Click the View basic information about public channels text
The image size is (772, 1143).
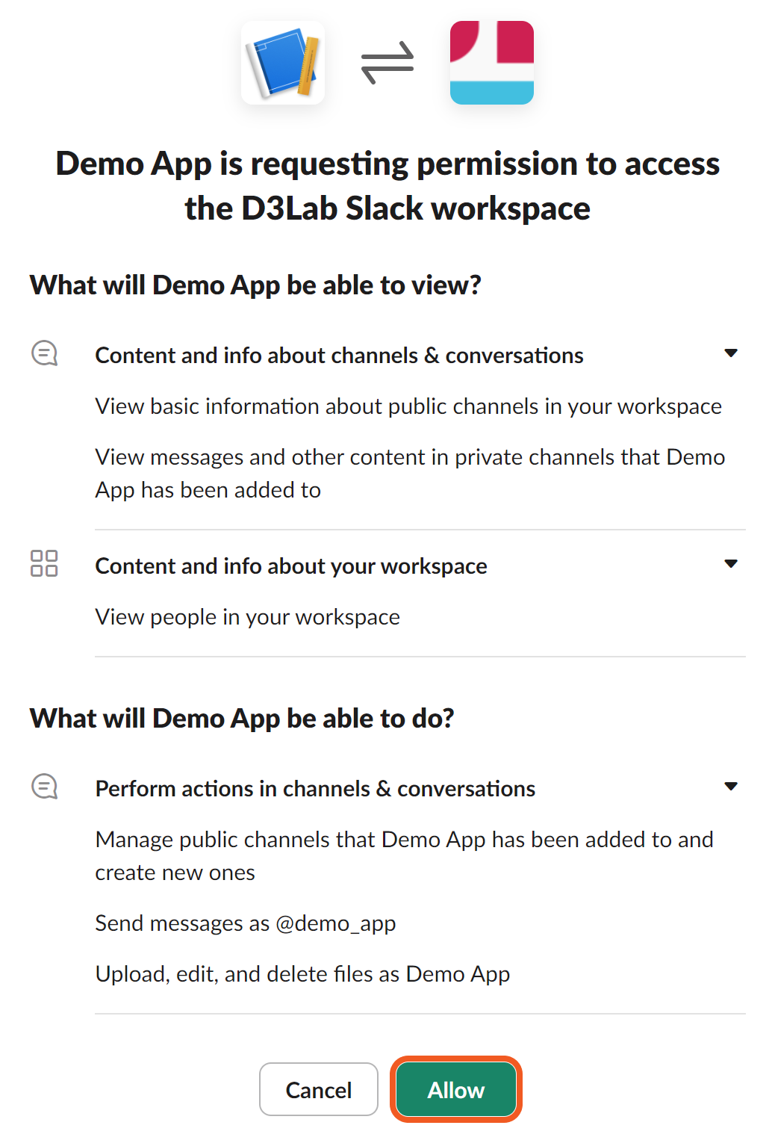[408, 406]
